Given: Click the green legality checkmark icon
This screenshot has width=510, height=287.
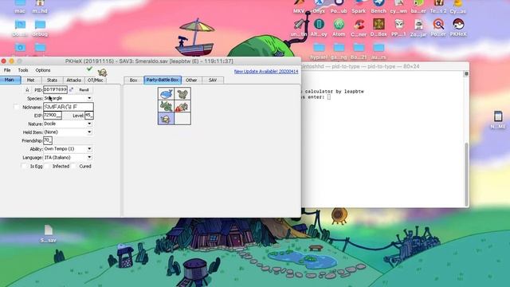Looking at the screenshot, I should [89, 69].
